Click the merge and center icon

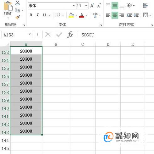pyautogui.click(x=146, y=15)
